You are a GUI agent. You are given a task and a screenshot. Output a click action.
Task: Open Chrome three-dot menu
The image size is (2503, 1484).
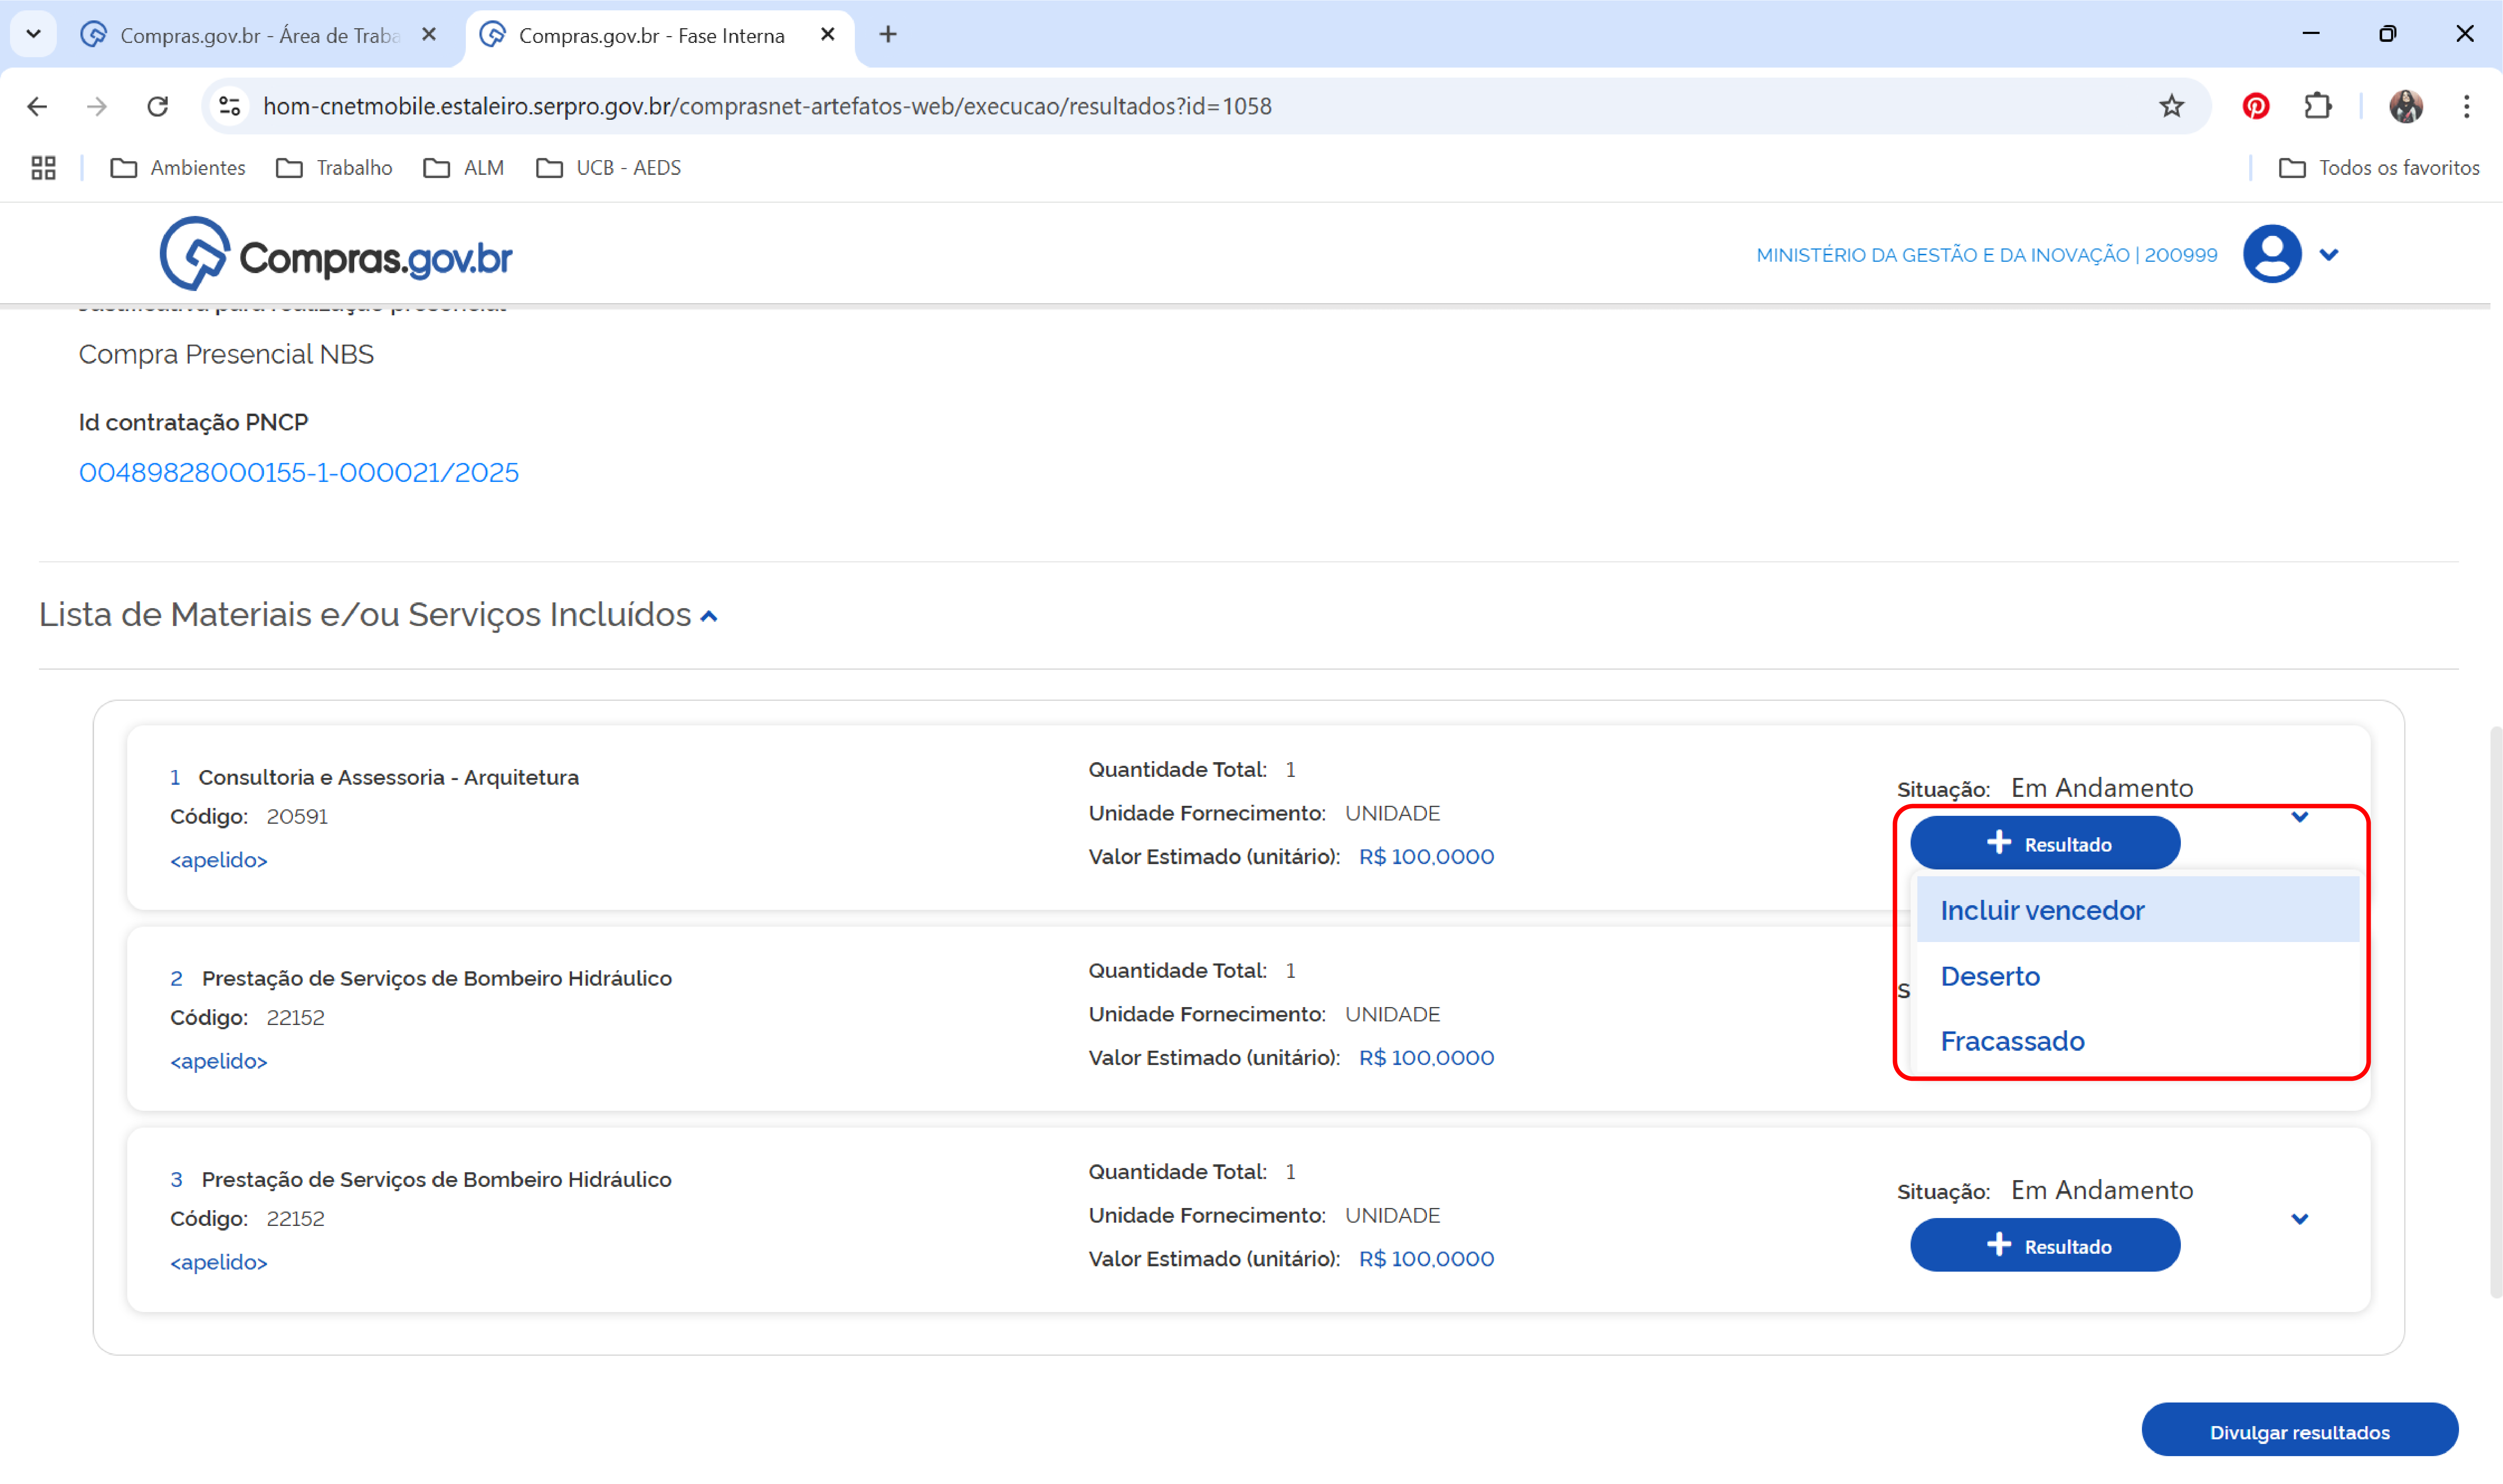pyautogui.click(x=2466, y=106)
